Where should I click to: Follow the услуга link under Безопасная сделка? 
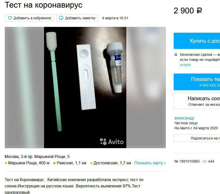(x=185, y=65)
